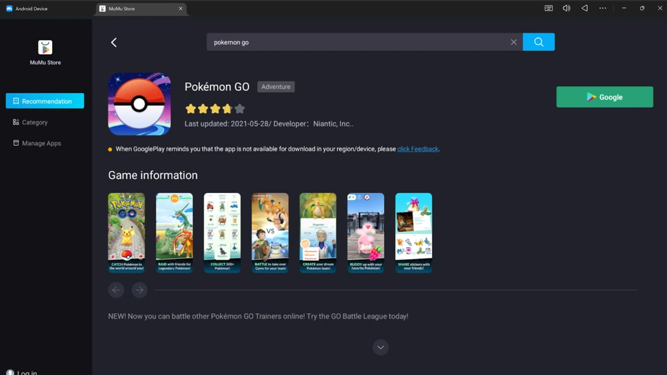
Task: Open Manage Apps in sidebar
Action: pyautogui.click(x=37, y=143)
